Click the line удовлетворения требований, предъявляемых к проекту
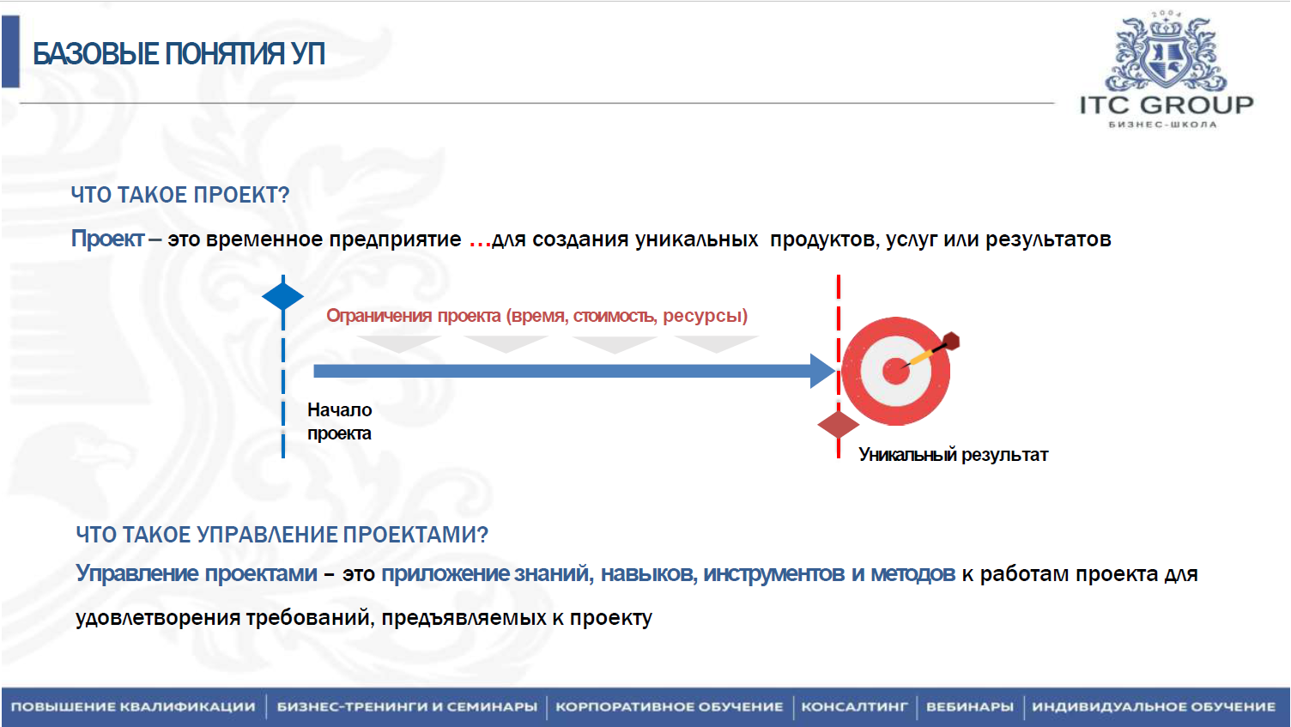Viewport: 1291px width, 727px height. [x=364, y=618]
